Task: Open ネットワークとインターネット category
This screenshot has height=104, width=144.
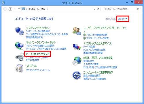Action: [41, 42]
